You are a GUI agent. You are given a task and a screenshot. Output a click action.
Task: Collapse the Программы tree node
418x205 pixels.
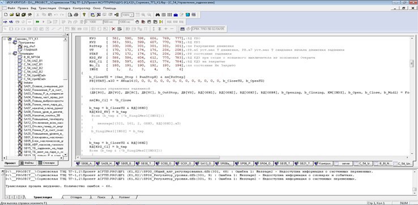coord(10,42)
